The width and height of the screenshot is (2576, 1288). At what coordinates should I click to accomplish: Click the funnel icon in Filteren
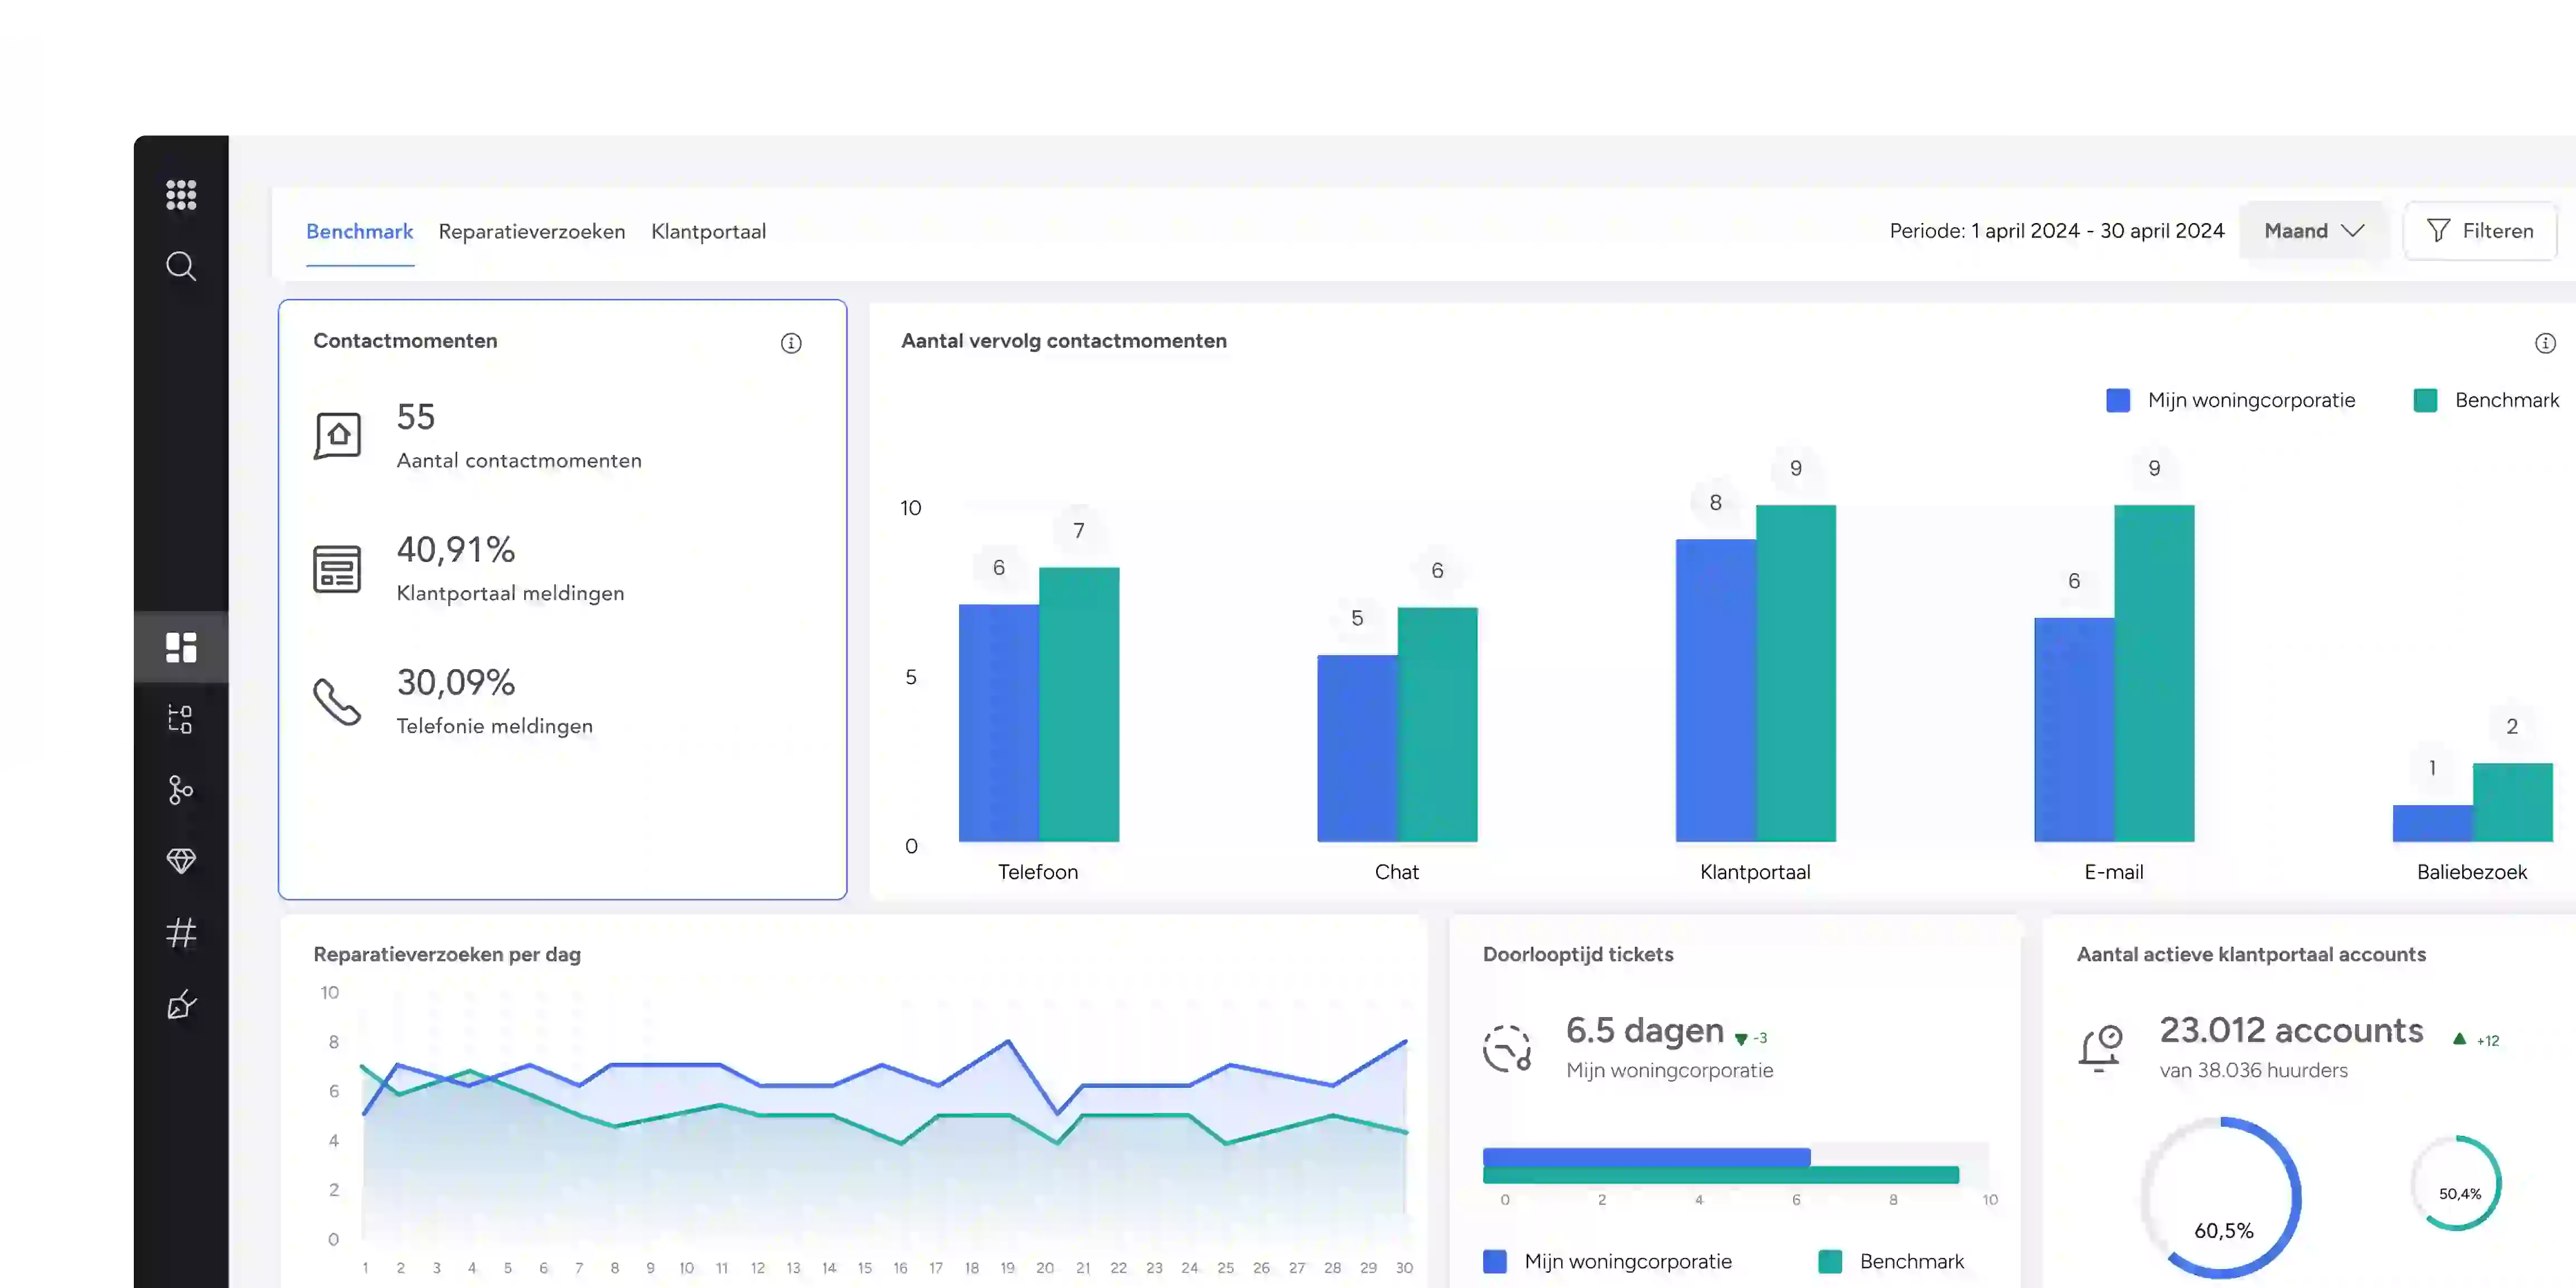click(2439, 231)
